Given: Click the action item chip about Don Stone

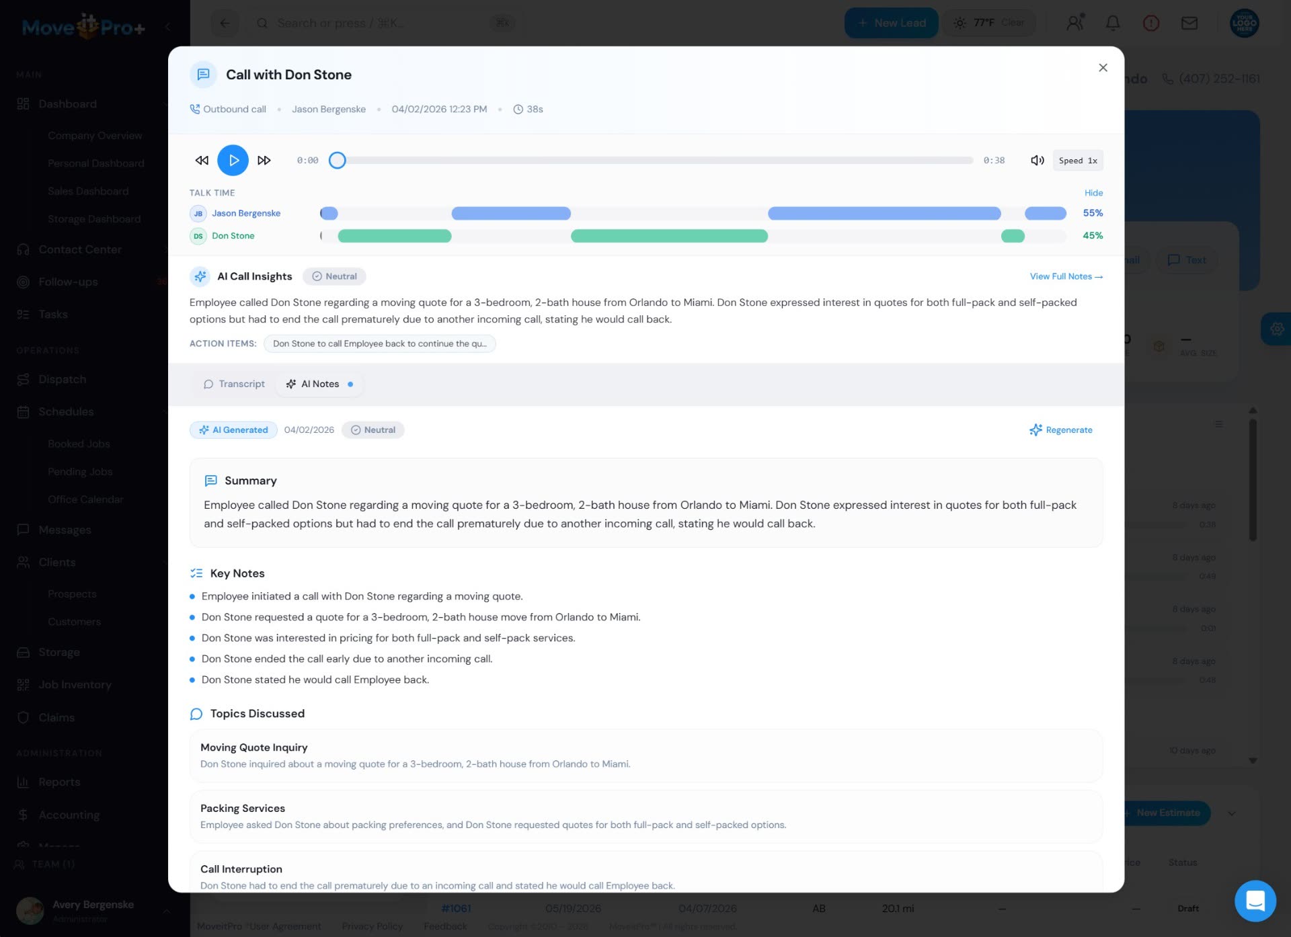Looking at the screenshot, I should click(x=380, y=343).
